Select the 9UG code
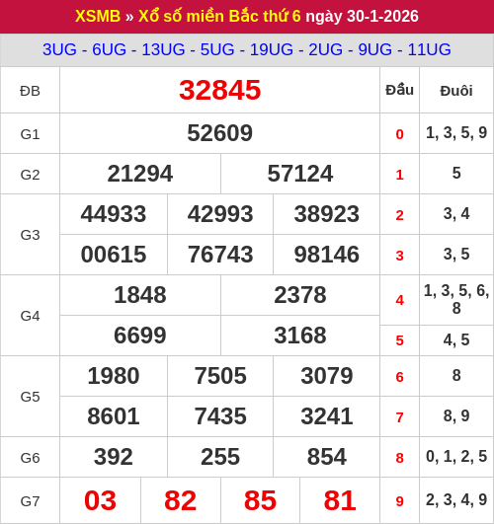494x524 pixels. (x=374, y=49)
